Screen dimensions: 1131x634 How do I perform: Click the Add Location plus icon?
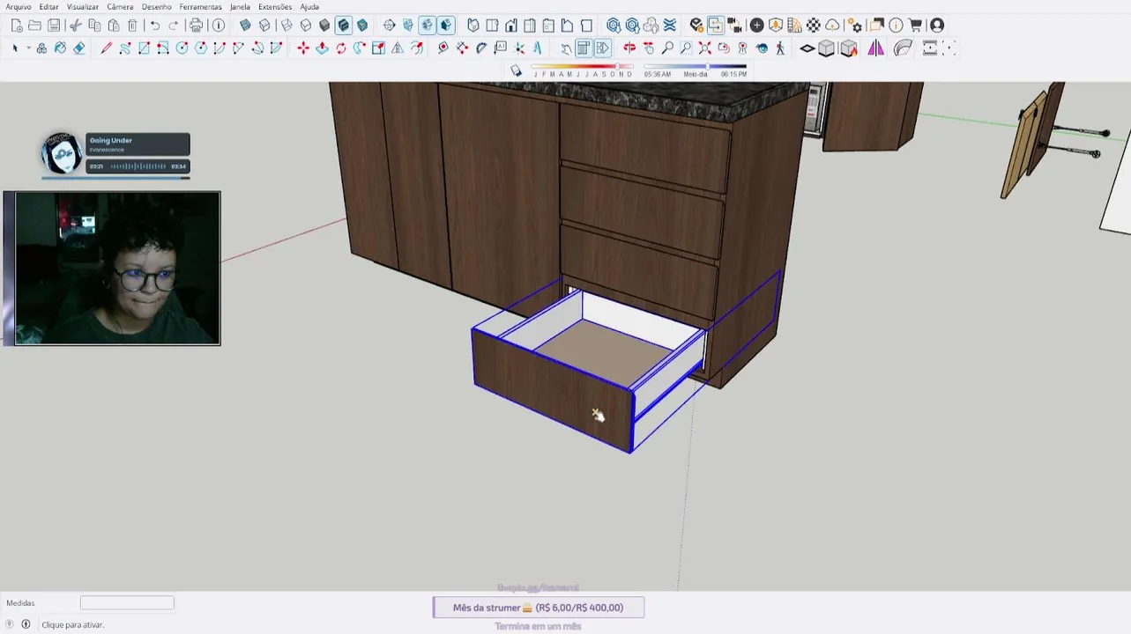tap(756, 26)
